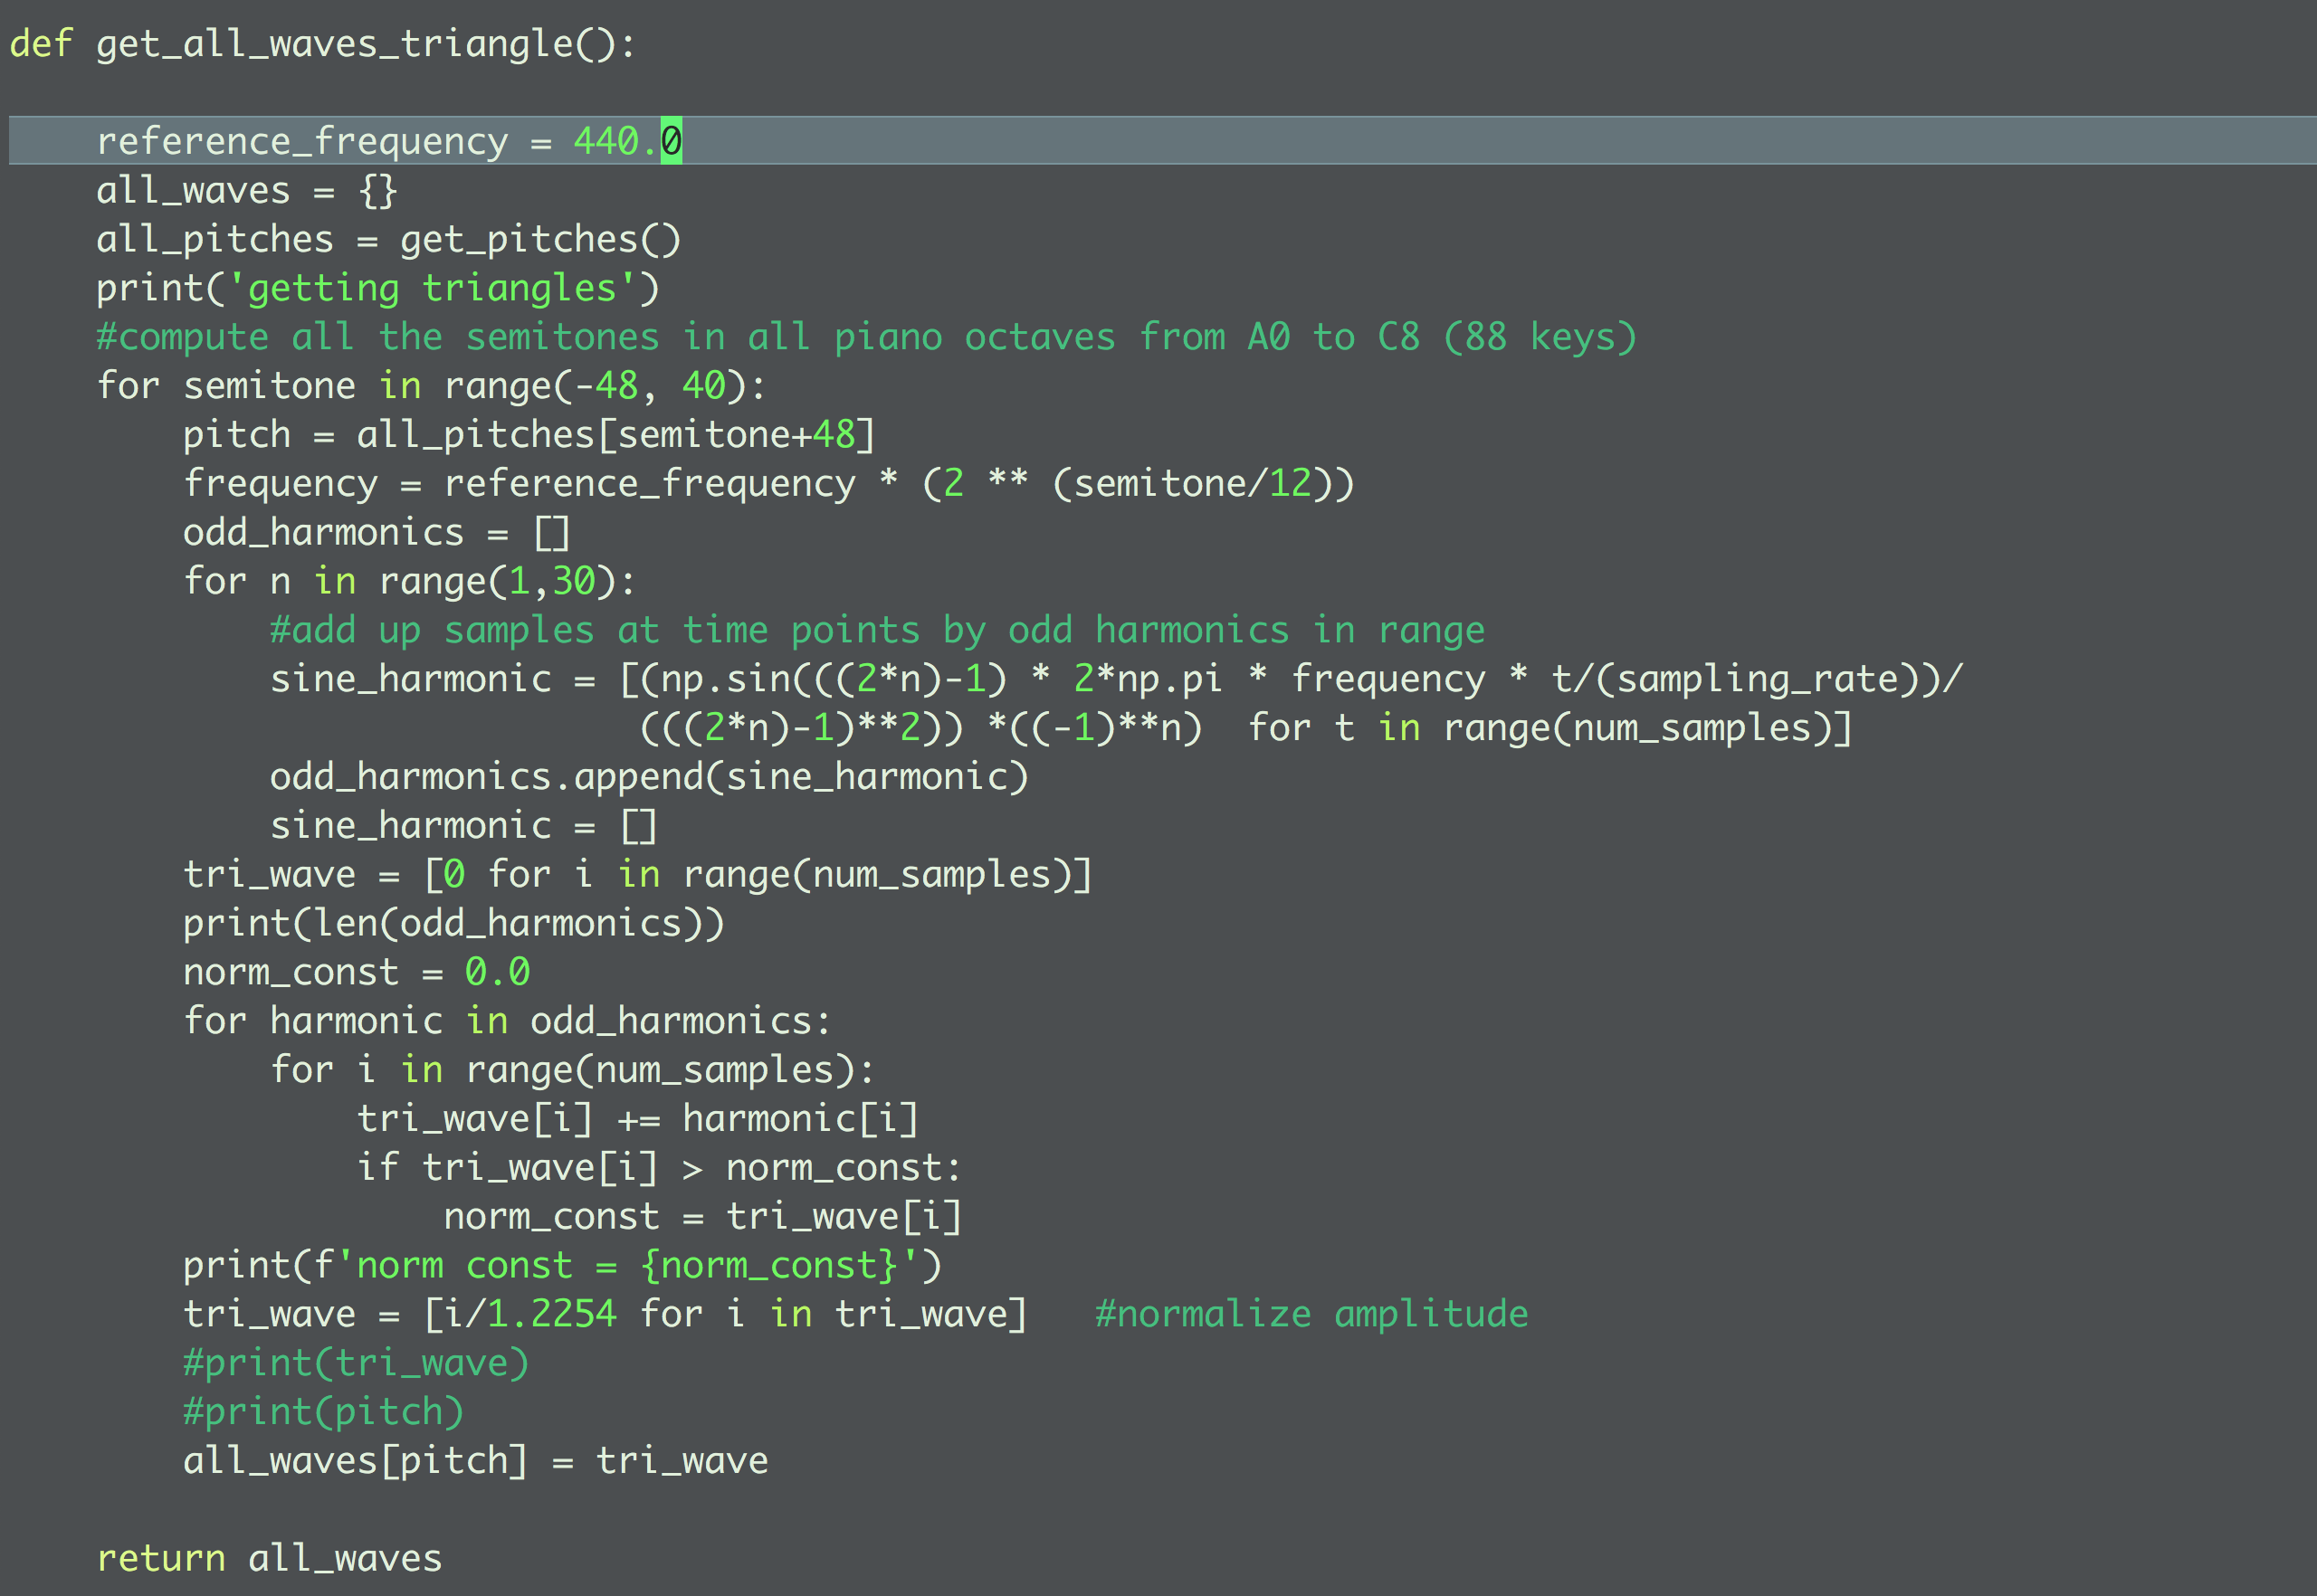This screenshot has height=1596, width=2317.
Task: Click the tri_wave list comprehension initialization
Action: coord(635,872)
